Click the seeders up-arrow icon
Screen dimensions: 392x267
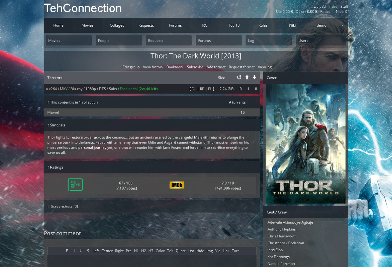(x=247, y=77)
